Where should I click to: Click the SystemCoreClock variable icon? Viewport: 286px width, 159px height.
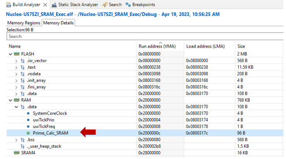pyautogui.click(x=28, y=114)
